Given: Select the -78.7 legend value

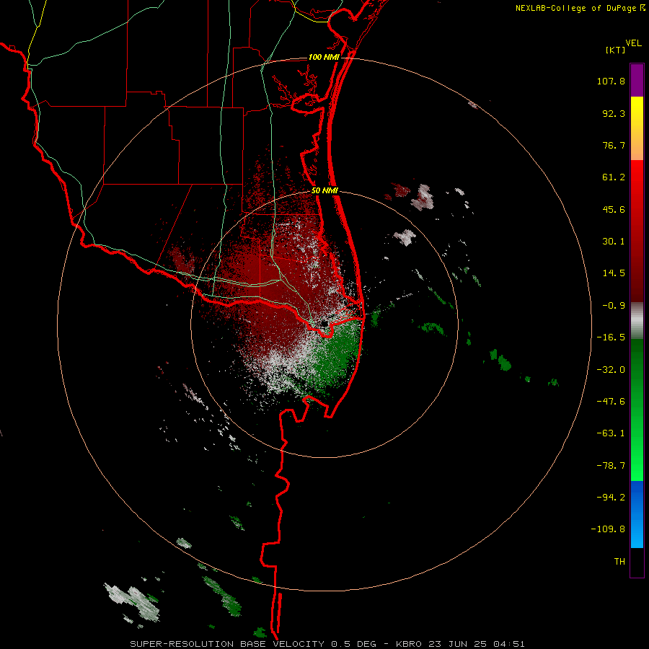Looking at the screenshot, I should coord(611,466).
